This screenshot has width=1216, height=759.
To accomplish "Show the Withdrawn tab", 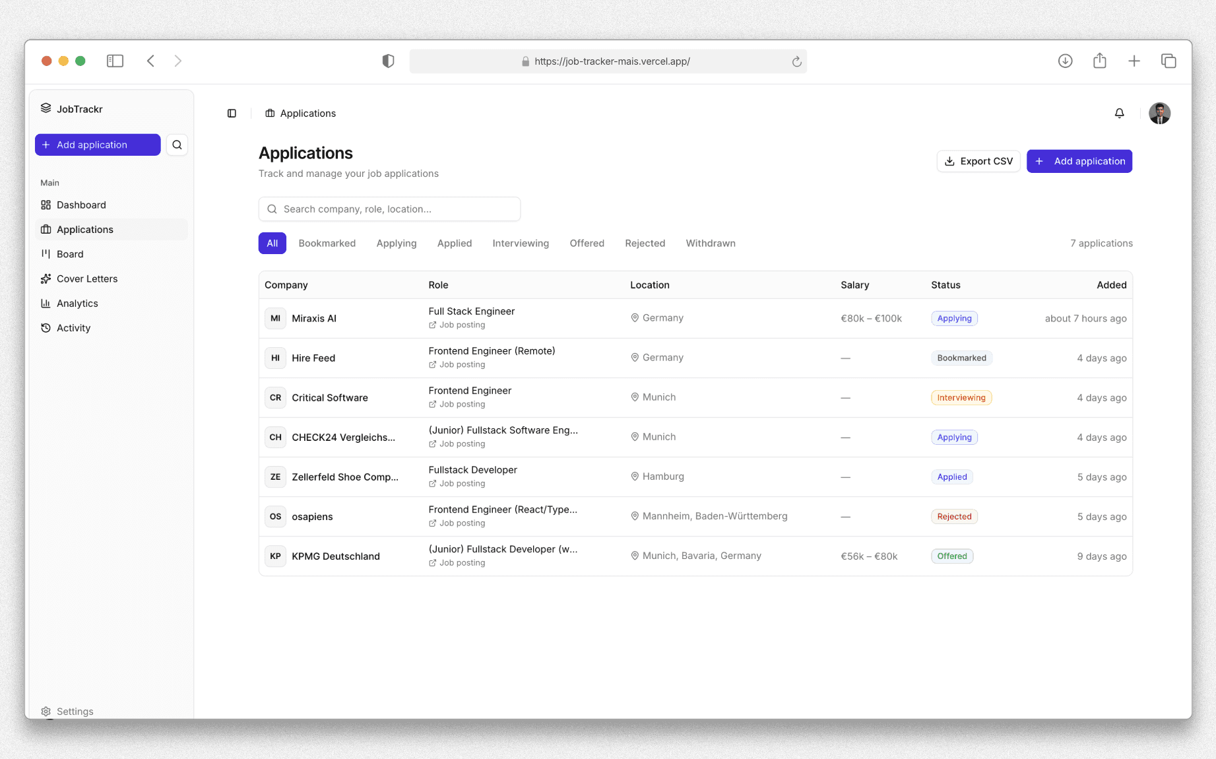I will pyautogui.click(x=711, y=243).
